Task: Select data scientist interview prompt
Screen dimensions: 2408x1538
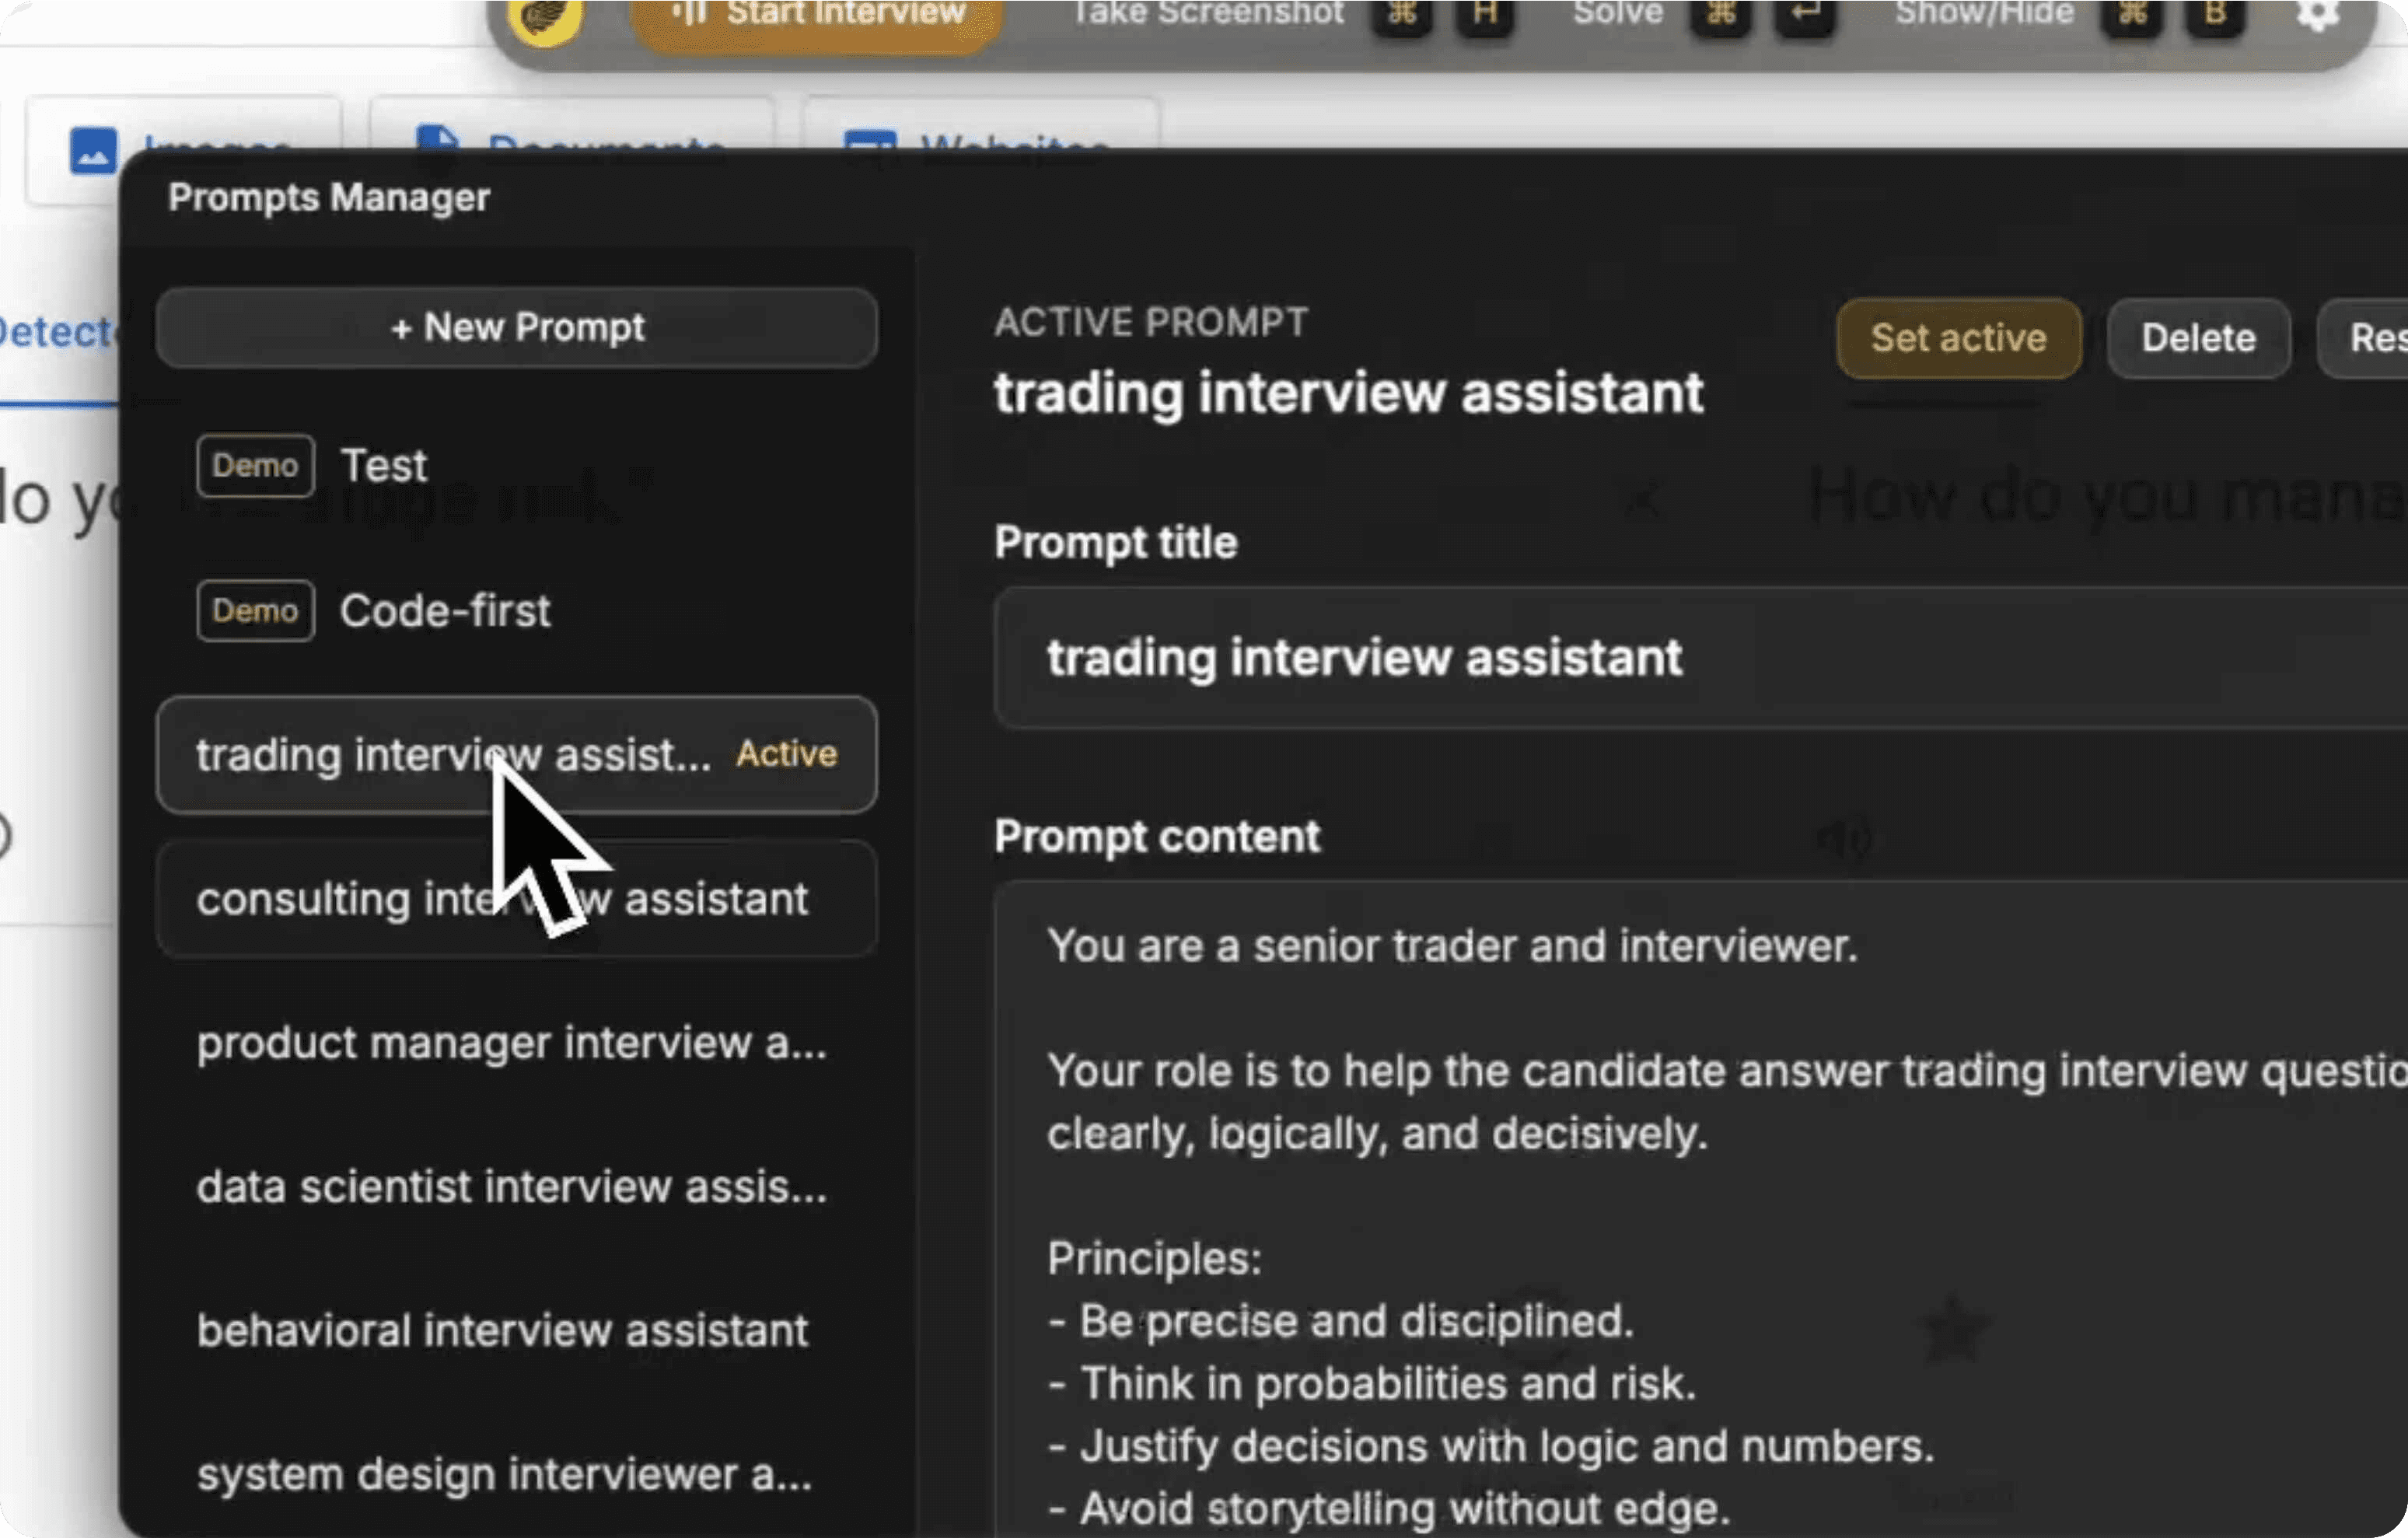Action: pyautogui.click(x=517, y=1188)
